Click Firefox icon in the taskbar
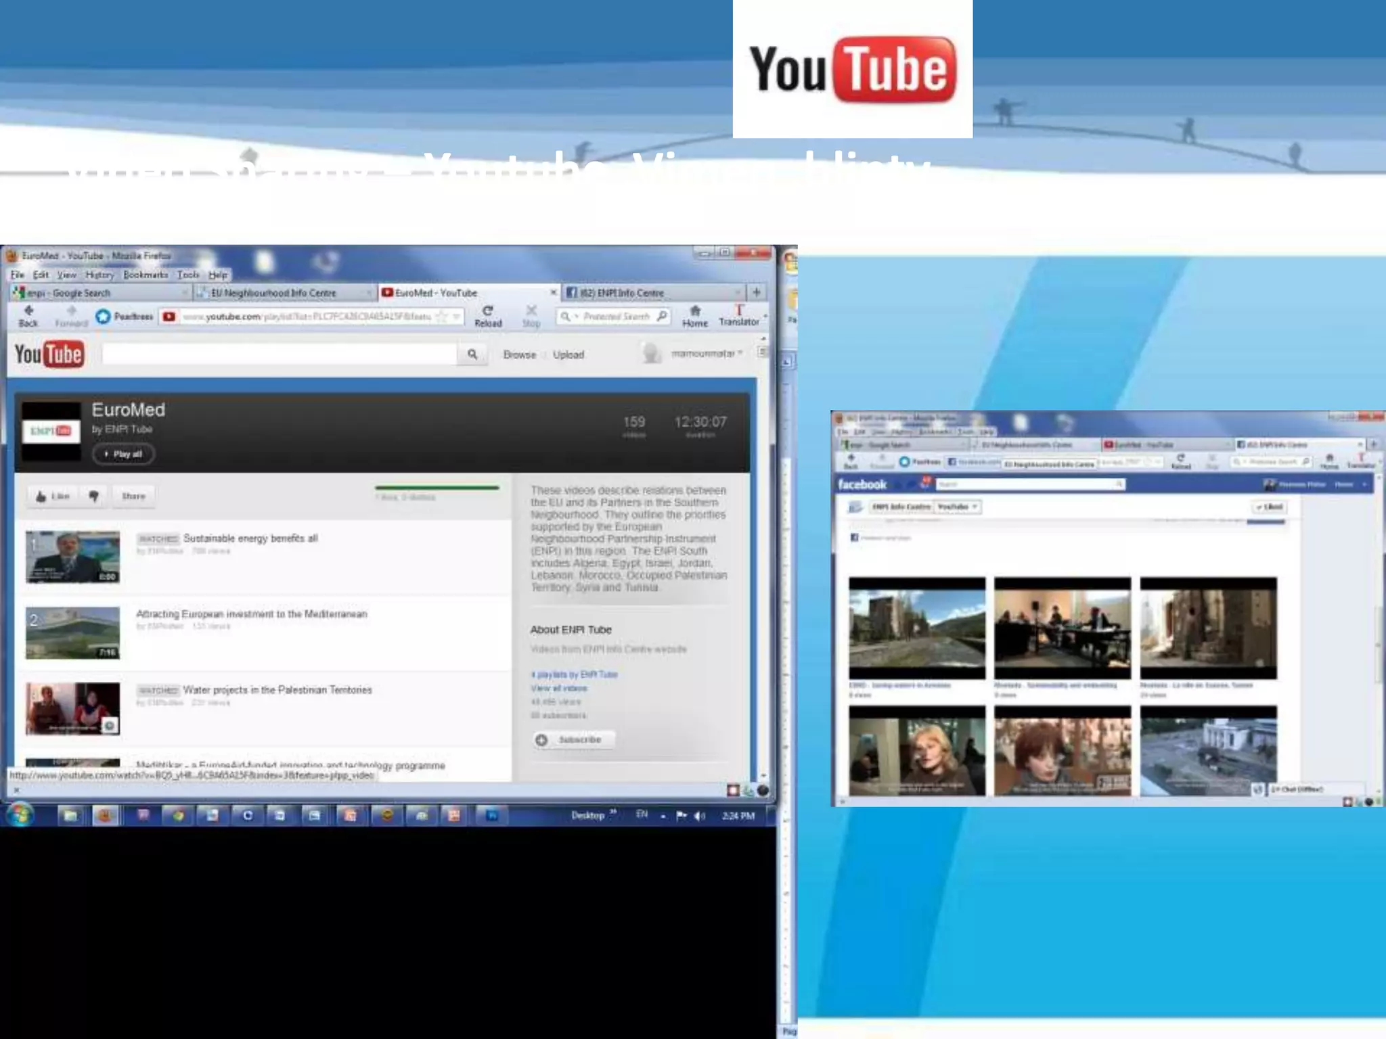1386x1039 pixels. (x=105, y=816)
